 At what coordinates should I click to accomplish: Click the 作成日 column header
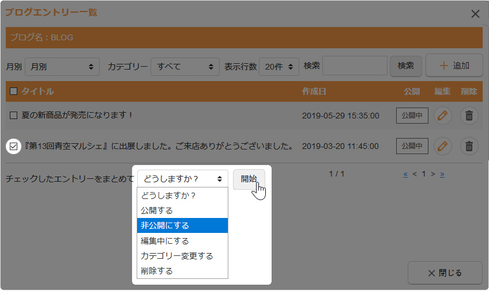click(x=314, y=91)
